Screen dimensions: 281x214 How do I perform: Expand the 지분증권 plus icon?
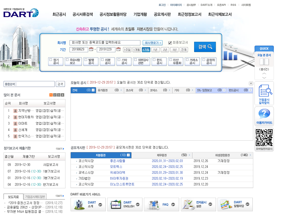[x=128, y=155]
